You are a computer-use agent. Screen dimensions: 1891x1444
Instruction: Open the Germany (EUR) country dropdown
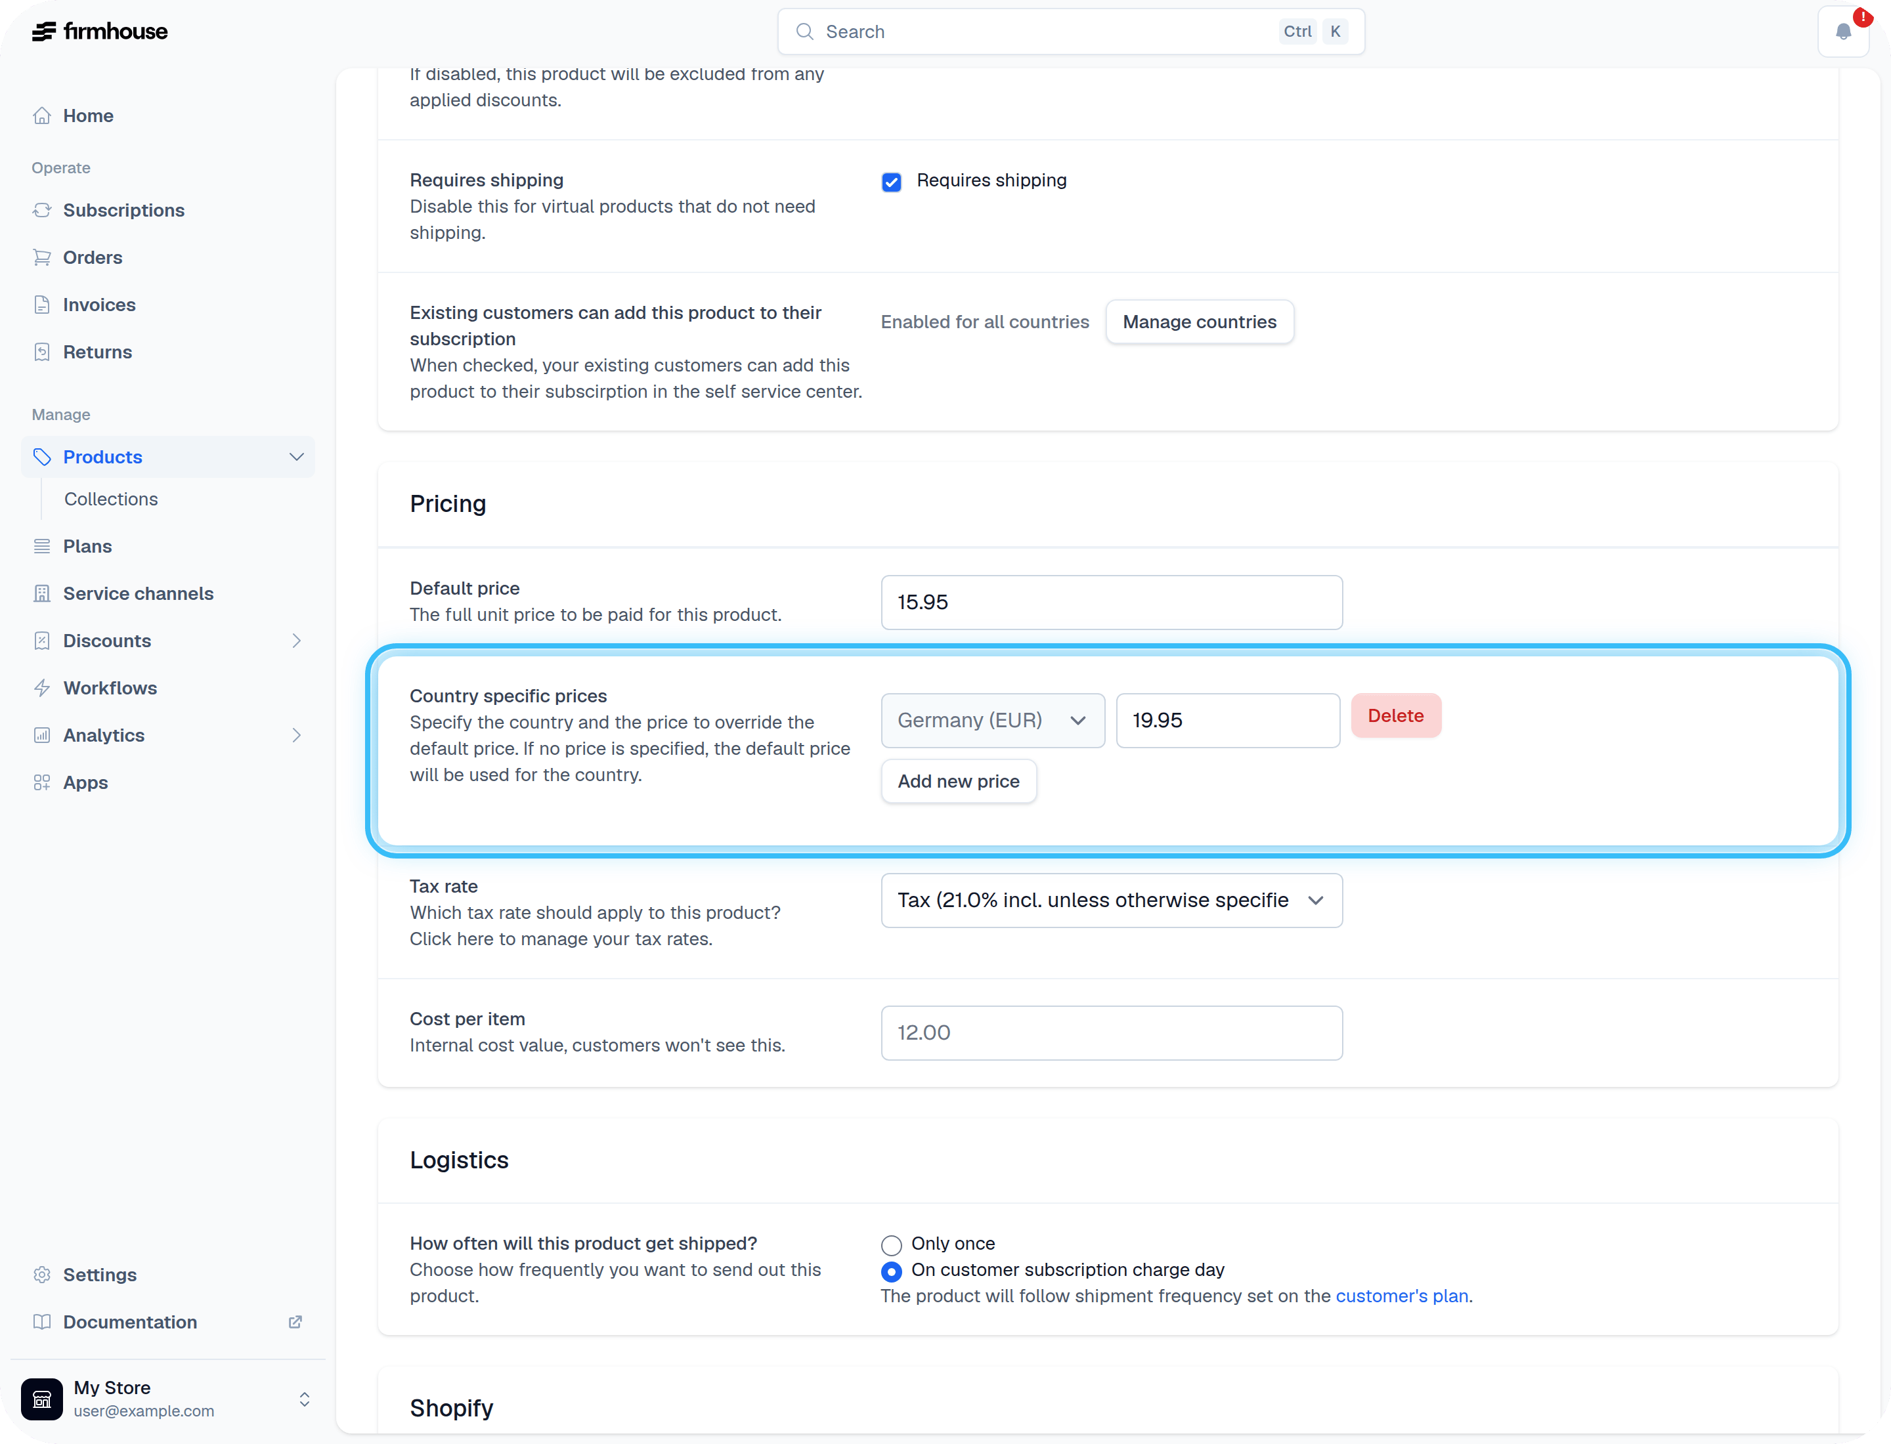click(993, 721)
